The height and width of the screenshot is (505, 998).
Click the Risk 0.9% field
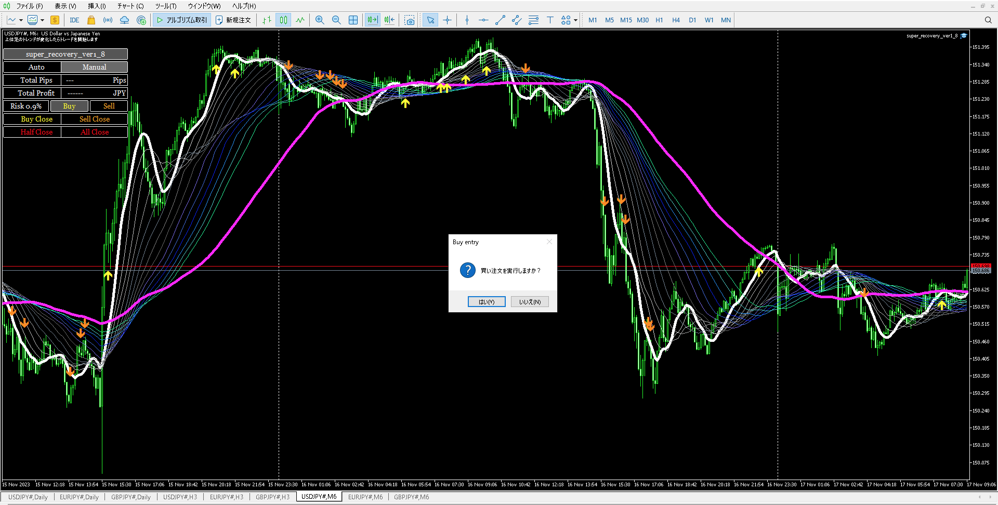pos(26,106)
